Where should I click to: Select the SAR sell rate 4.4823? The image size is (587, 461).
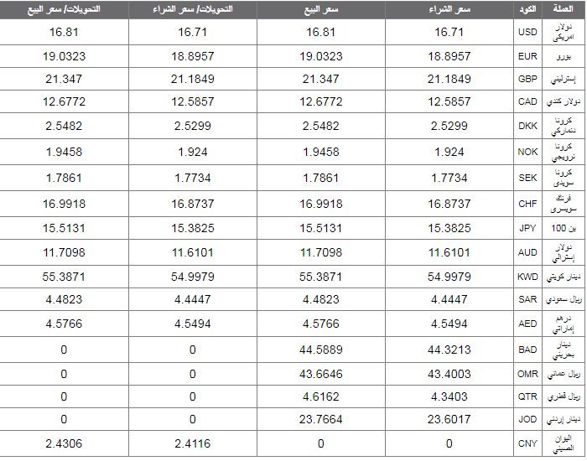coord(321,299)
